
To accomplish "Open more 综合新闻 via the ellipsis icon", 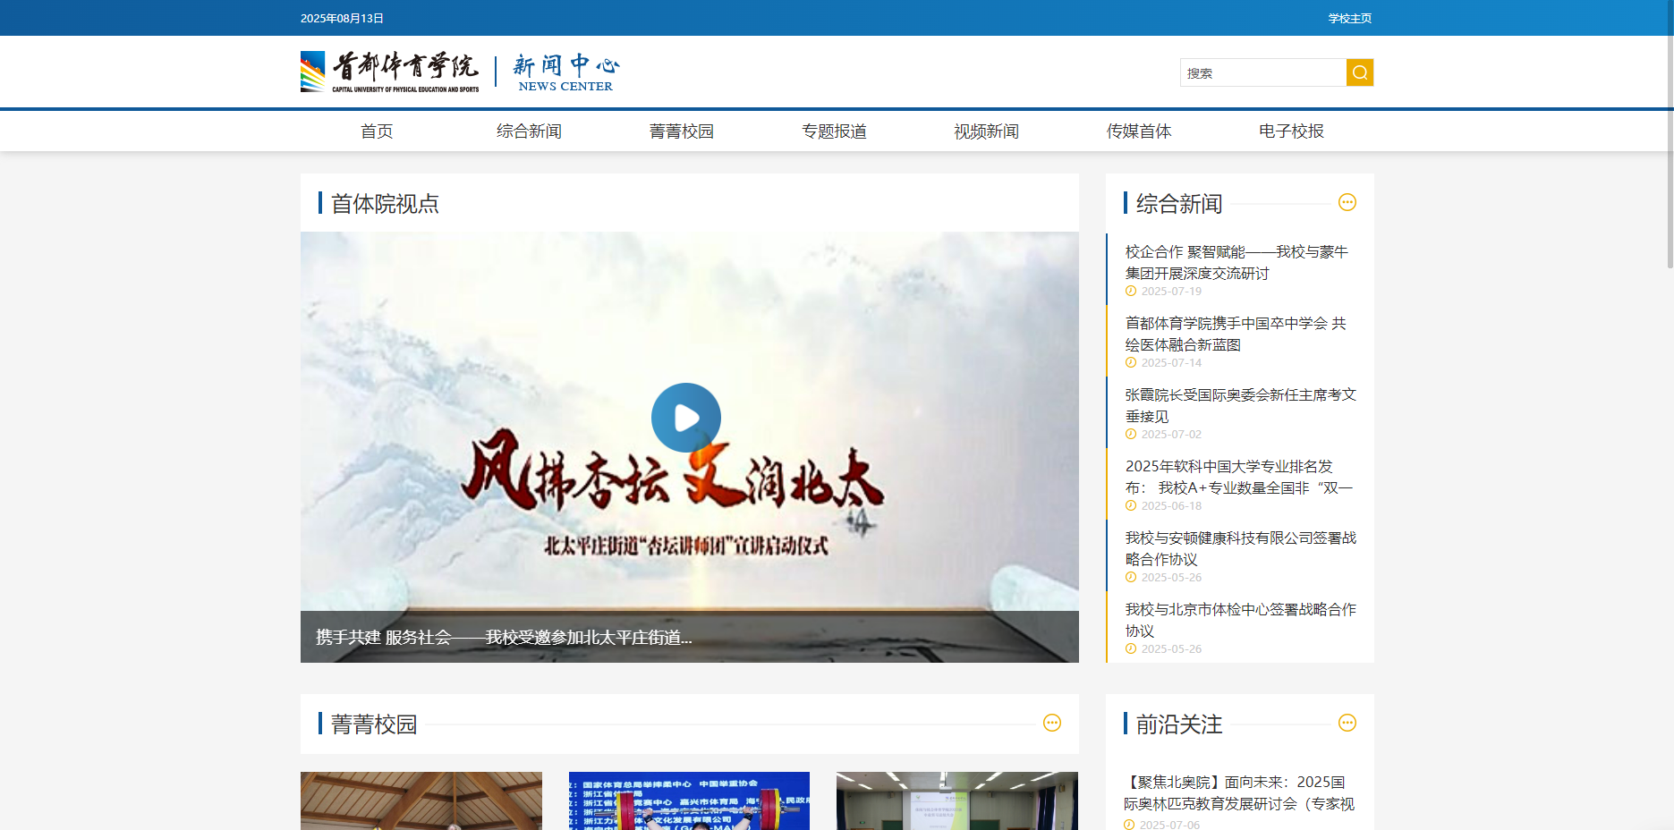I will [x=1347, y=202].
